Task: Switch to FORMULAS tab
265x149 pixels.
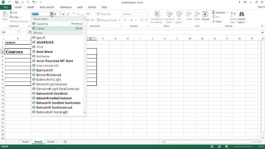Action: coord(65,7)
